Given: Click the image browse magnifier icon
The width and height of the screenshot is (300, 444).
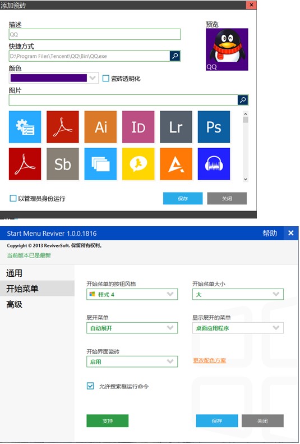Looking at the screenshot, I should [x=243, y=100].
